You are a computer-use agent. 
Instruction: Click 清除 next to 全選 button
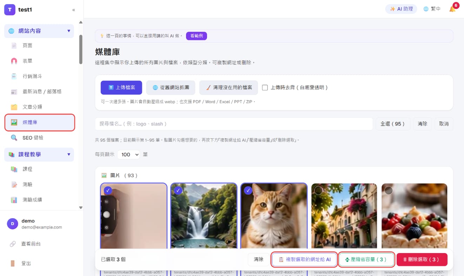423,124
